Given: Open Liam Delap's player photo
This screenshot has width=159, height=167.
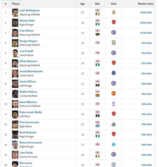Looking at the screenshot, I should pyautogui.click(x=15, y=155).
